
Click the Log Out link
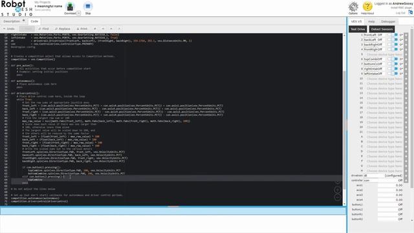click(400, 13)
